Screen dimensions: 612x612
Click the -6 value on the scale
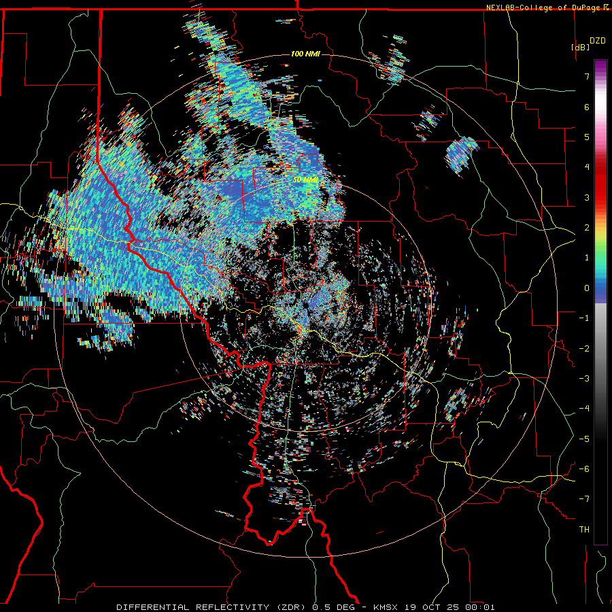click(x=584, y=469)
